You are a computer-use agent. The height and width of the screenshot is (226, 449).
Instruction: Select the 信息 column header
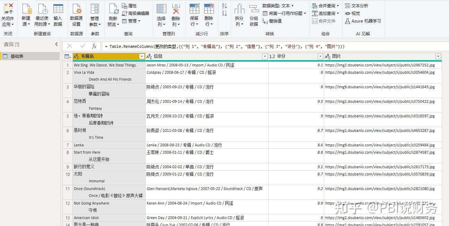[x=207, y=56]
